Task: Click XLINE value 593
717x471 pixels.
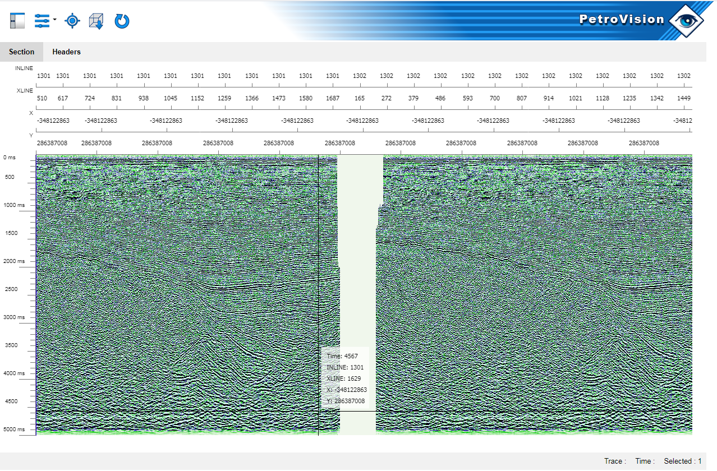Action: click(467, 98)
